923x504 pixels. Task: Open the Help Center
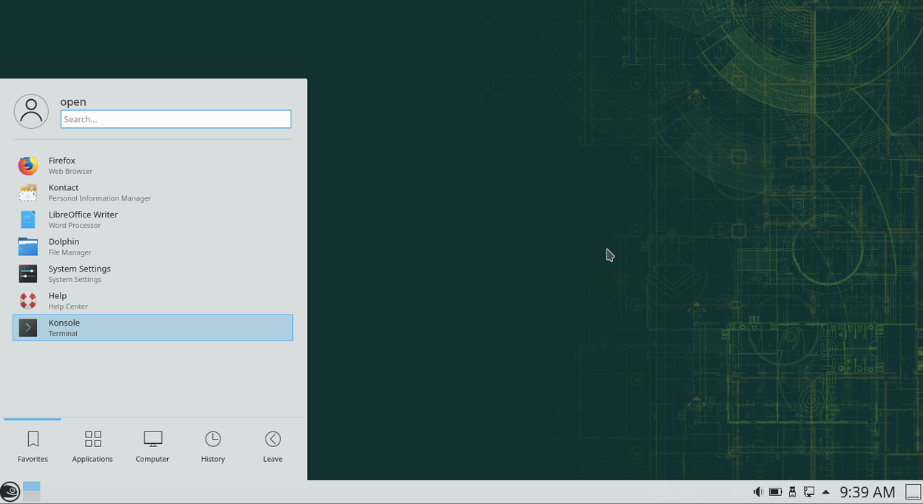[58, 300]
